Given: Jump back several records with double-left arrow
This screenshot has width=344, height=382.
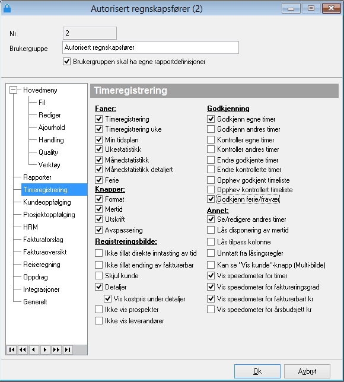Looking at the screenshot, I should 23,350.
